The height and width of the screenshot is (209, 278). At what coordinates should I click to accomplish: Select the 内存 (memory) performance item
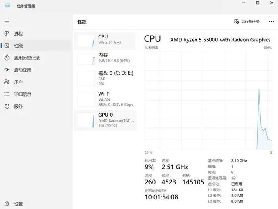[105, 59]
